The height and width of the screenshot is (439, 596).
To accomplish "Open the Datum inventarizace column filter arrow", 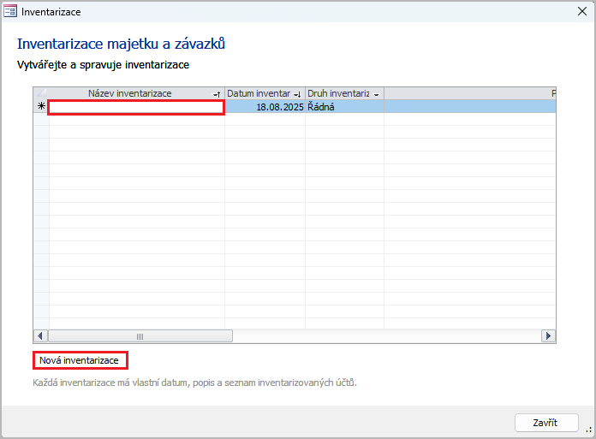I will (297, 94).
